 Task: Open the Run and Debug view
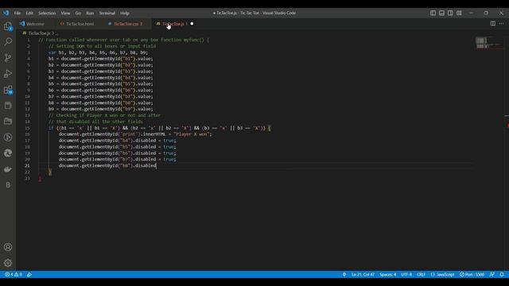click(8, 74)
